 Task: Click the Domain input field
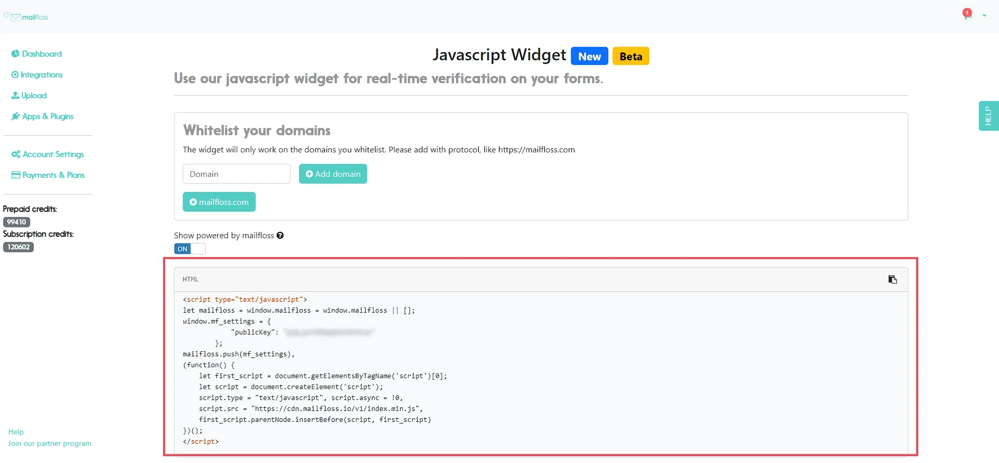pos(236,174)
